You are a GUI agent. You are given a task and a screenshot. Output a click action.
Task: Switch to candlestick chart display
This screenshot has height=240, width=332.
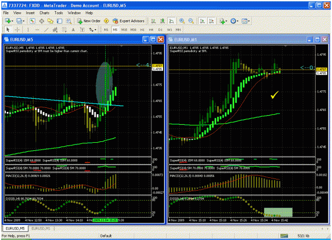pos(163,21)
